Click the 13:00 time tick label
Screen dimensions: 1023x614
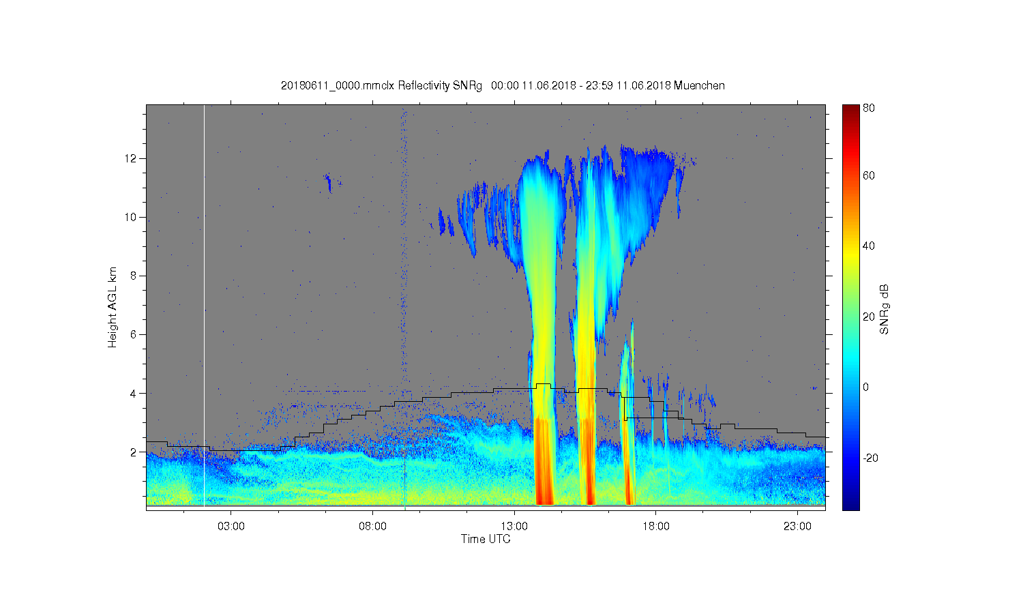pyautogui.click(x=514, y=527)
